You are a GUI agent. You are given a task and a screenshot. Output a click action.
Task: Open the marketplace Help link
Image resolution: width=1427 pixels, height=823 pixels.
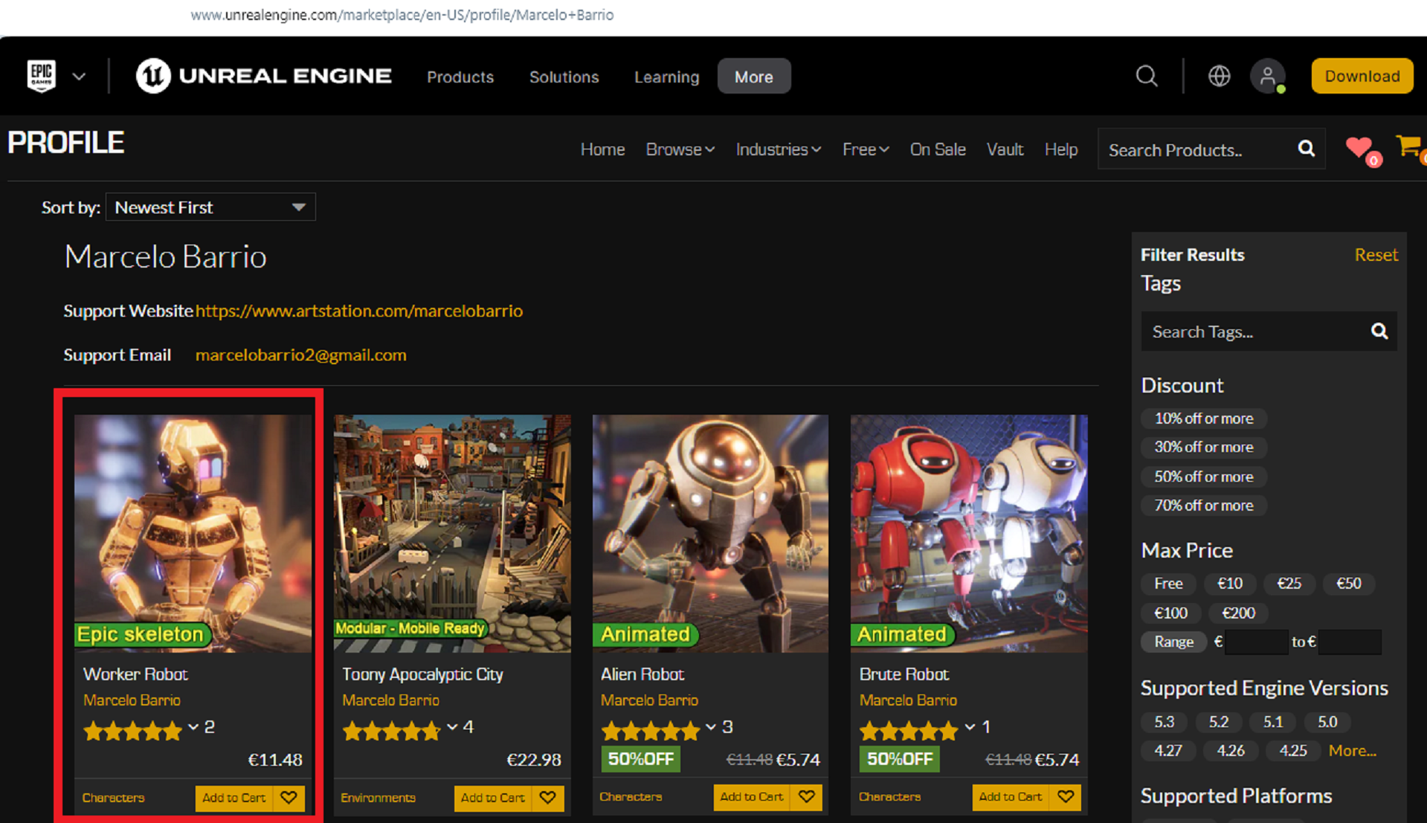click(x=1060, y=149)
